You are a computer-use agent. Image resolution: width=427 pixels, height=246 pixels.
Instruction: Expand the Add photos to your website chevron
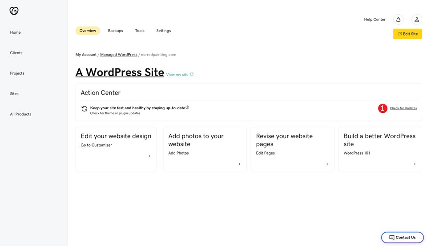coord(239,164)
